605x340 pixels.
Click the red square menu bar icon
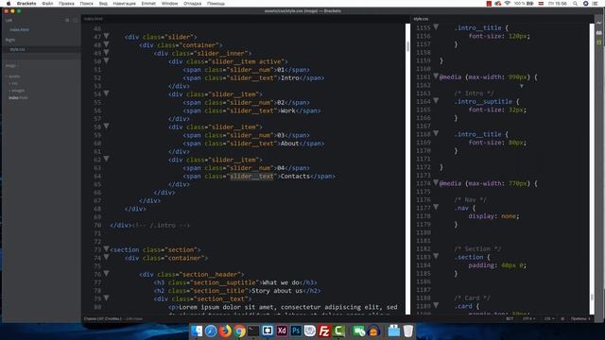[489, 4]
